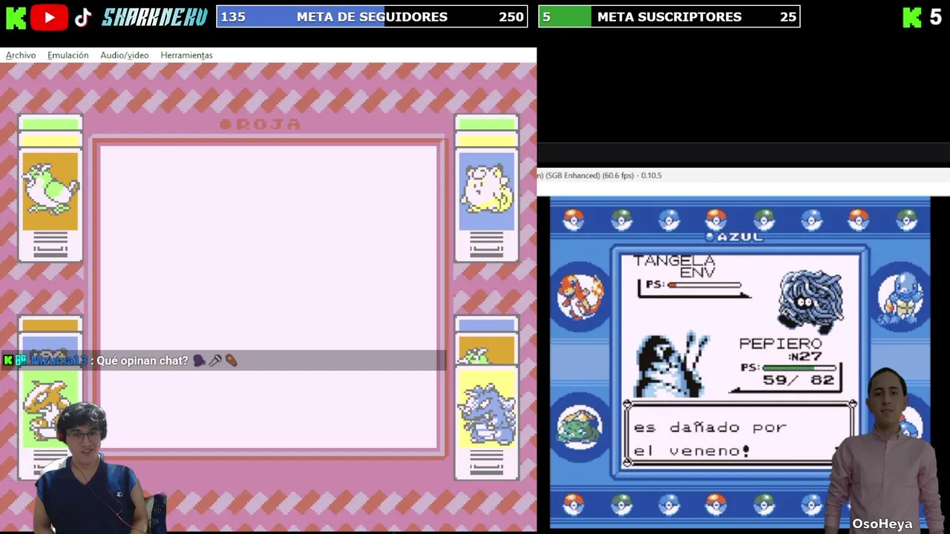The width and height of the screenshot is (950, 534).
Task: Click the player's Pokémon back sprite
Action: (x=670, y=365)
